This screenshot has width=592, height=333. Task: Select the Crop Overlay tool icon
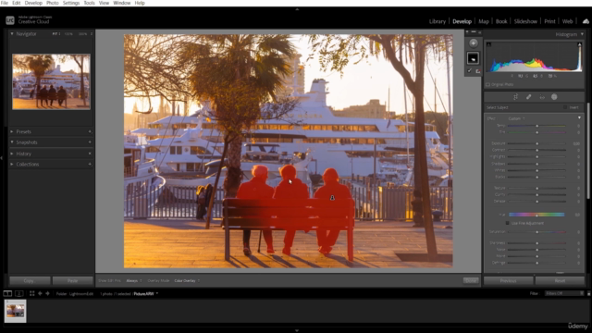[x=515, y=97]
